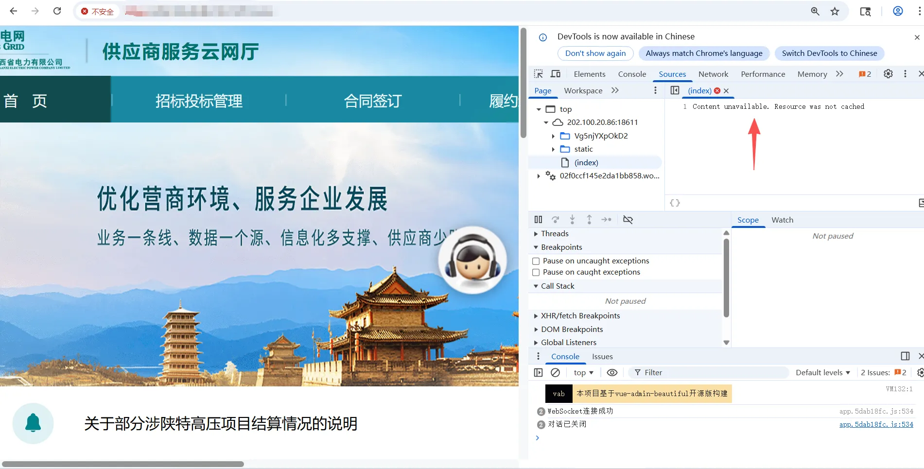Screen dimensions: 924x469
Task: Enable Pause on caught exceptions
Action: 536,272
